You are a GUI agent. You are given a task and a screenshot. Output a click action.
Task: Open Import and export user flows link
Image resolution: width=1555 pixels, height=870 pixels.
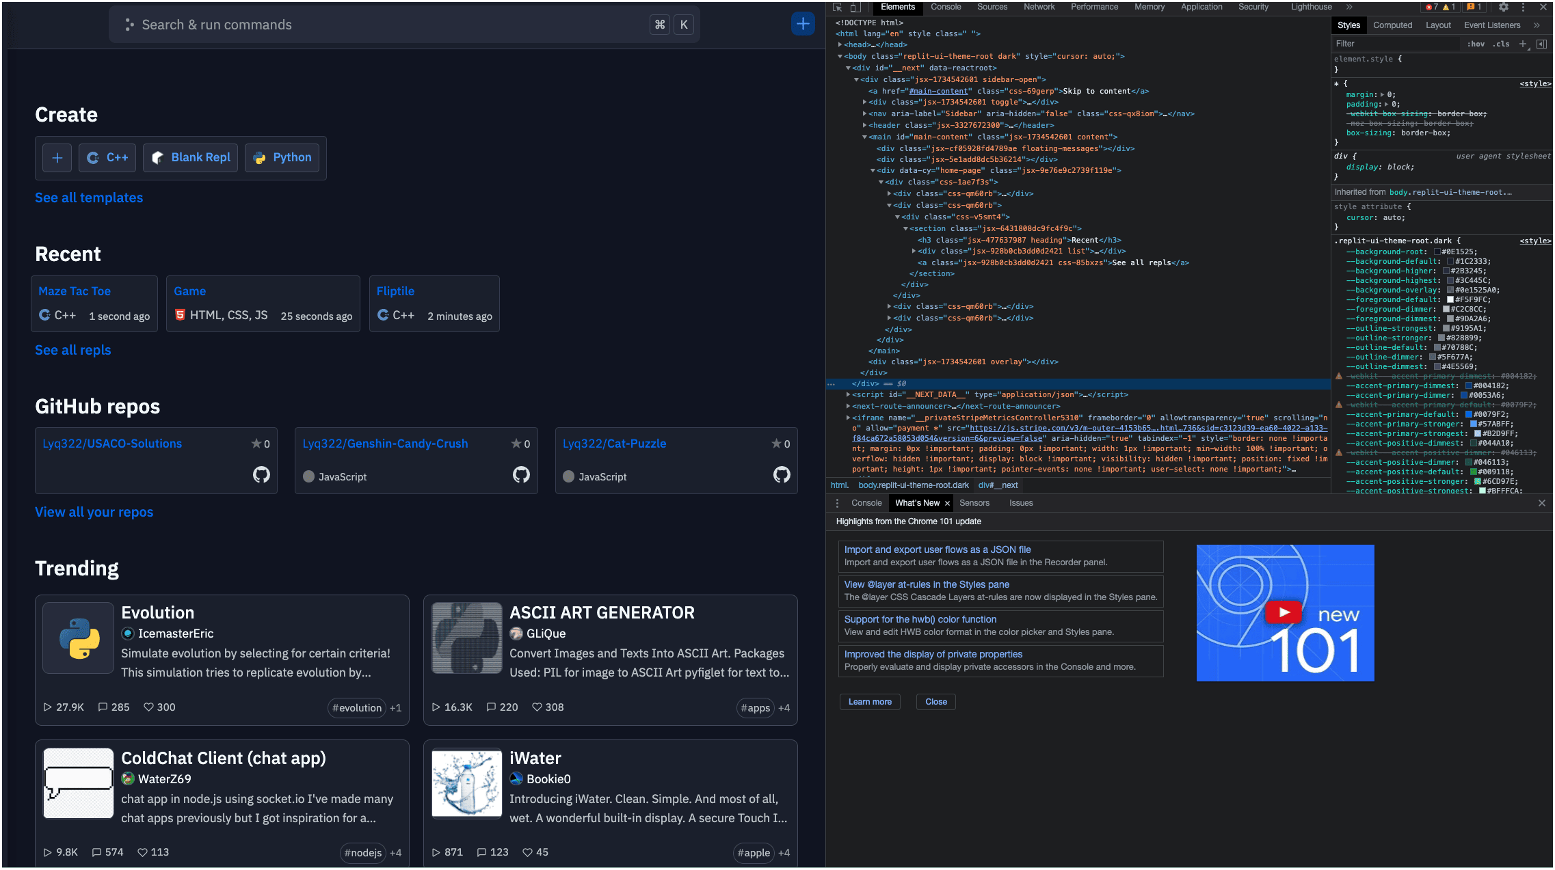coord(937,549)
